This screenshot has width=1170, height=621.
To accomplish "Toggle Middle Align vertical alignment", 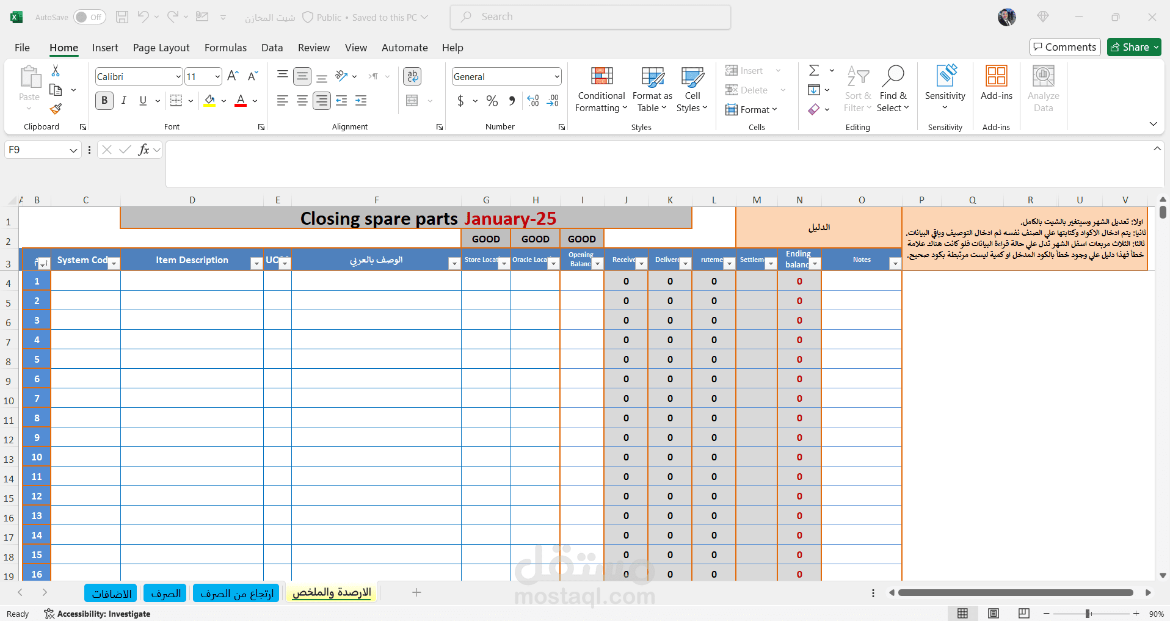I will 302,76.
